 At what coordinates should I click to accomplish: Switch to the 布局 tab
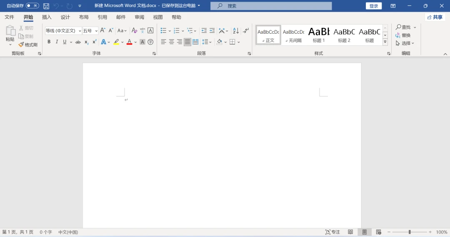pyautogui.click(x=84, y=17)
